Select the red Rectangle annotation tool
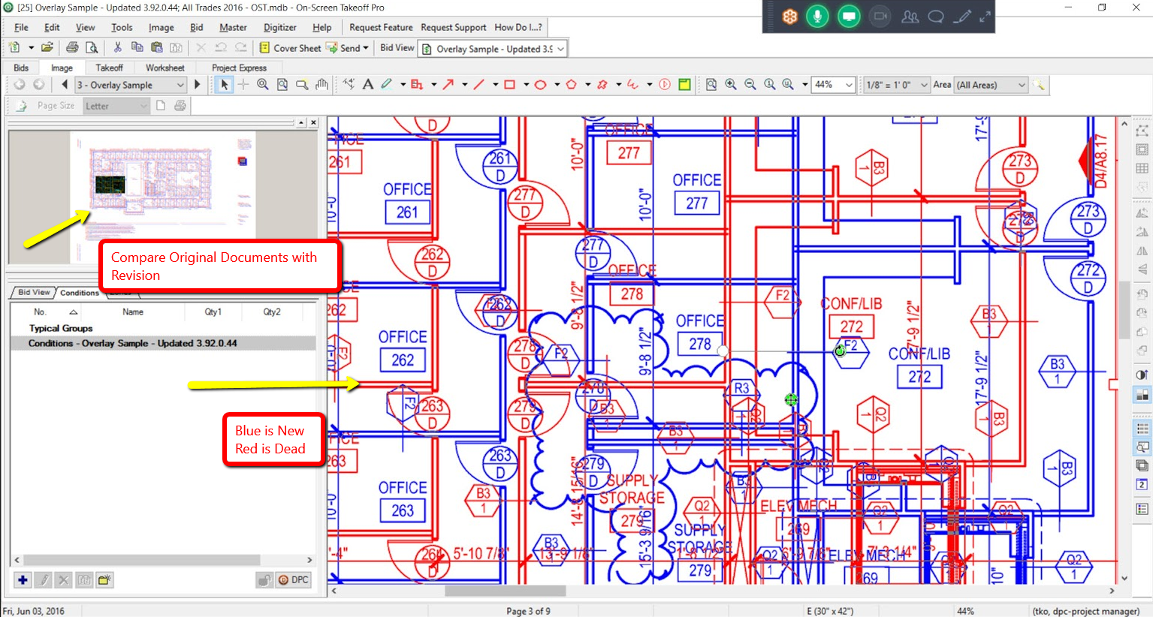This screenshot has height=617, width=1153. 510,85
